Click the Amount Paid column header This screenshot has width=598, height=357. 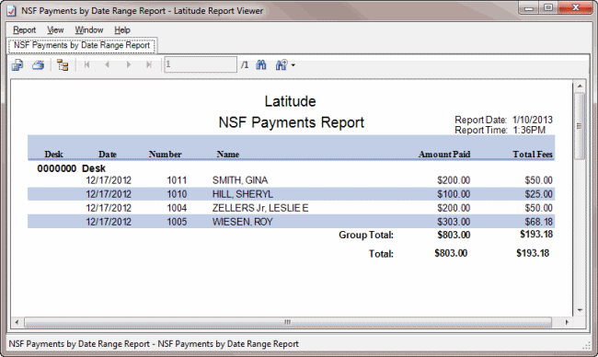tap(444, 154)
